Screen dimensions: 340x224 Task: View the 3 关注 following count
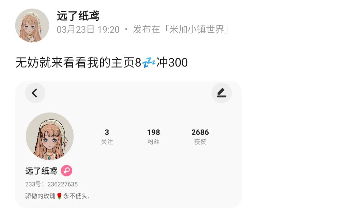tap(107, 137)
